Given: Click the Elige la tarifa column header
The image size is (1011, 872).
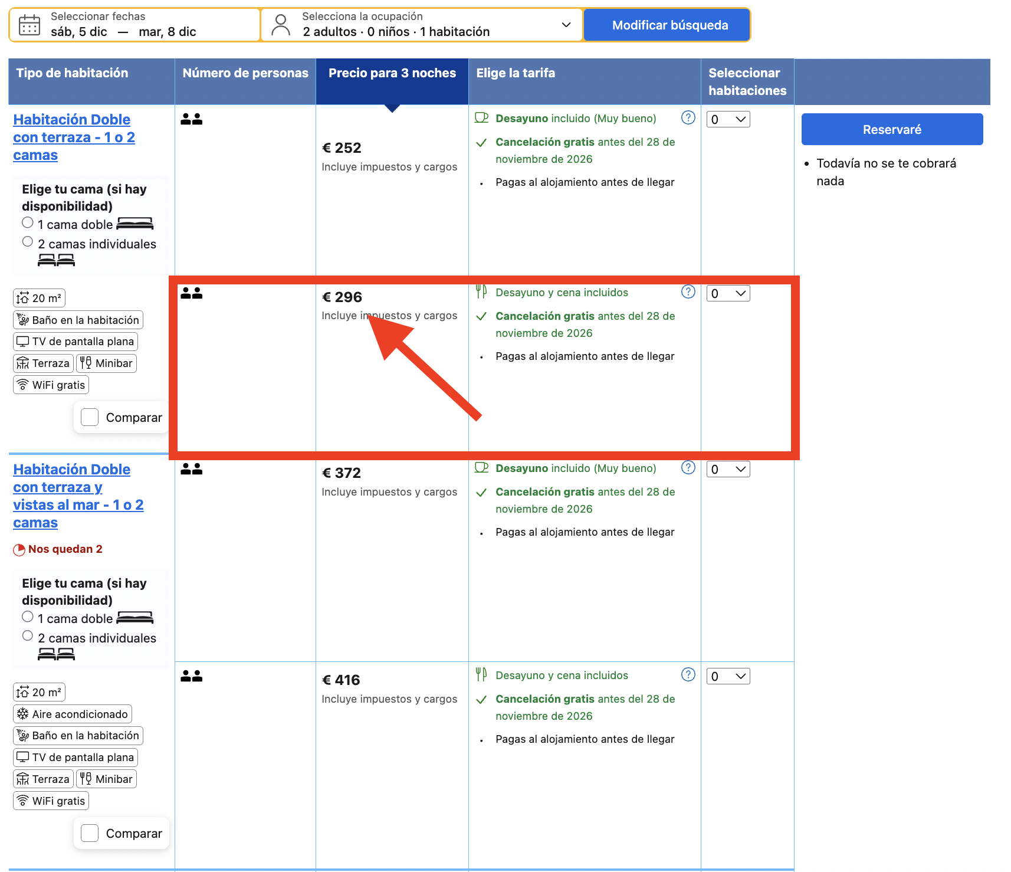Looking at the screenshot, I should point(585,81).
